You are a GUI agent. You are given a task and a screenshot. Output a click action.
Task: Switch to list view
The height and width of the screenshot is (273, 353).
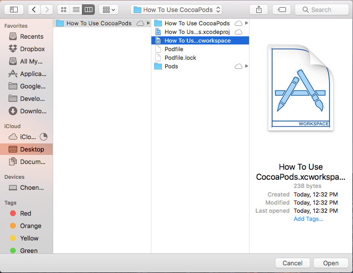(x=76, y=10)
